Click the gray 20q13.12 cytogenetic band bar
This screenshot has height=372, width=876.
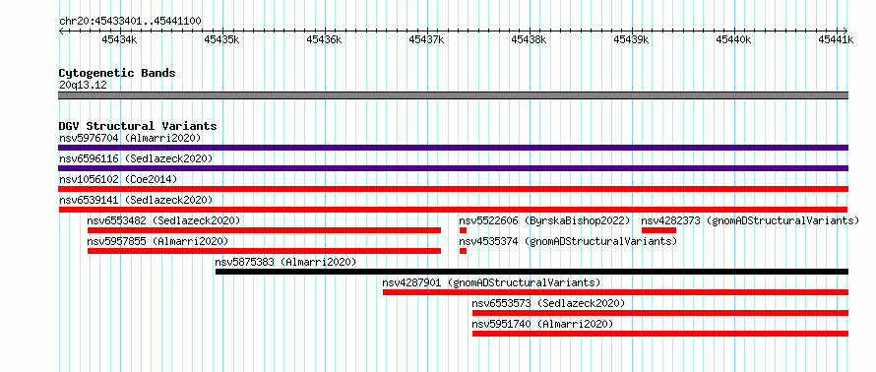(x=453, y=95)
